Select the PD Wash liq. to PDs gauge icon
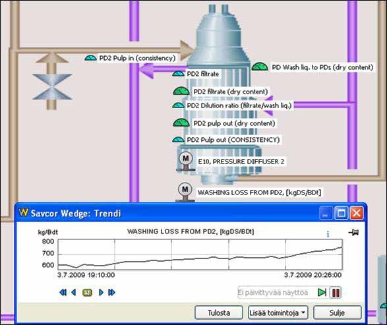 pyautogui.click(x=260, y=67)
